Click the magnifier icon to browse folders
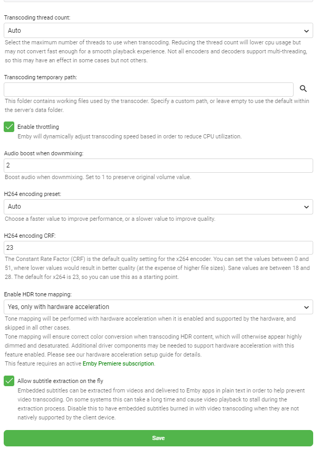Image resolution: width=319 pixels, height=458 pixels. click(x=303, y=89)
